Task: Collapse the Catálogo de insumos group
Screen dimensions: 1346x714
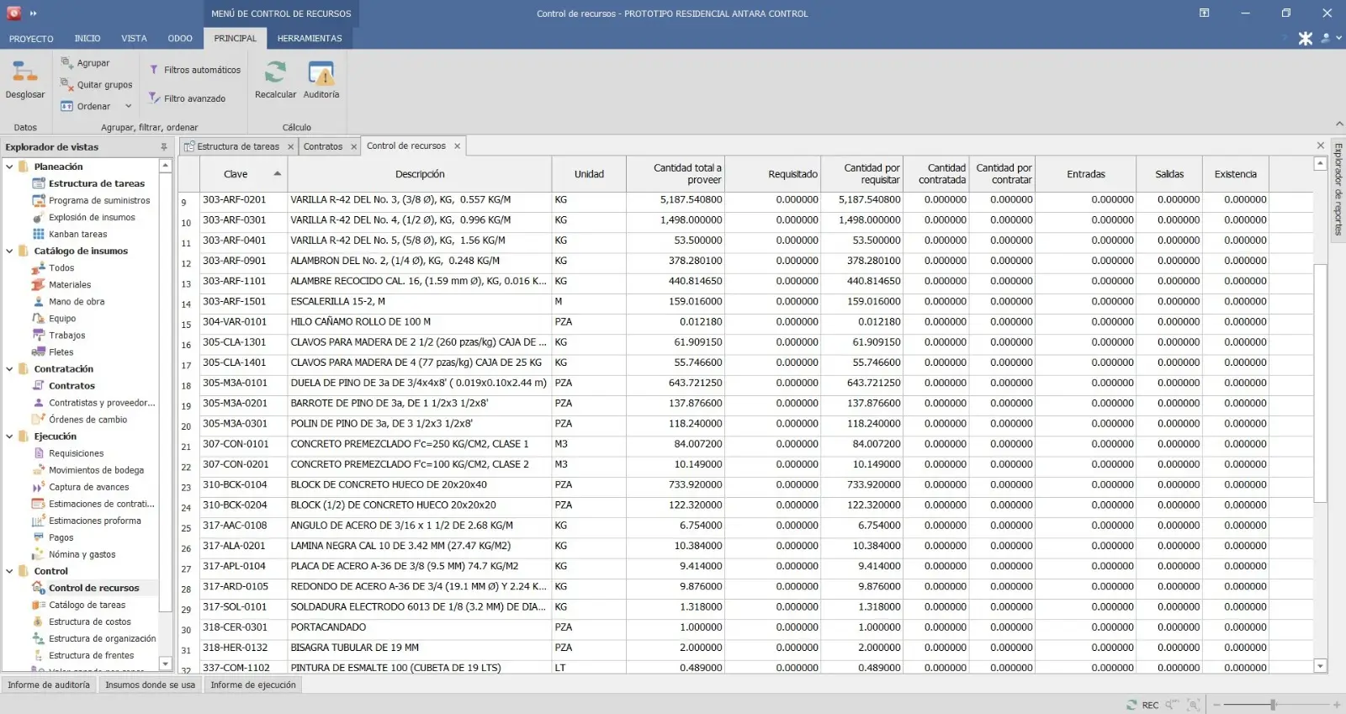Action: (x=9, y=251)
